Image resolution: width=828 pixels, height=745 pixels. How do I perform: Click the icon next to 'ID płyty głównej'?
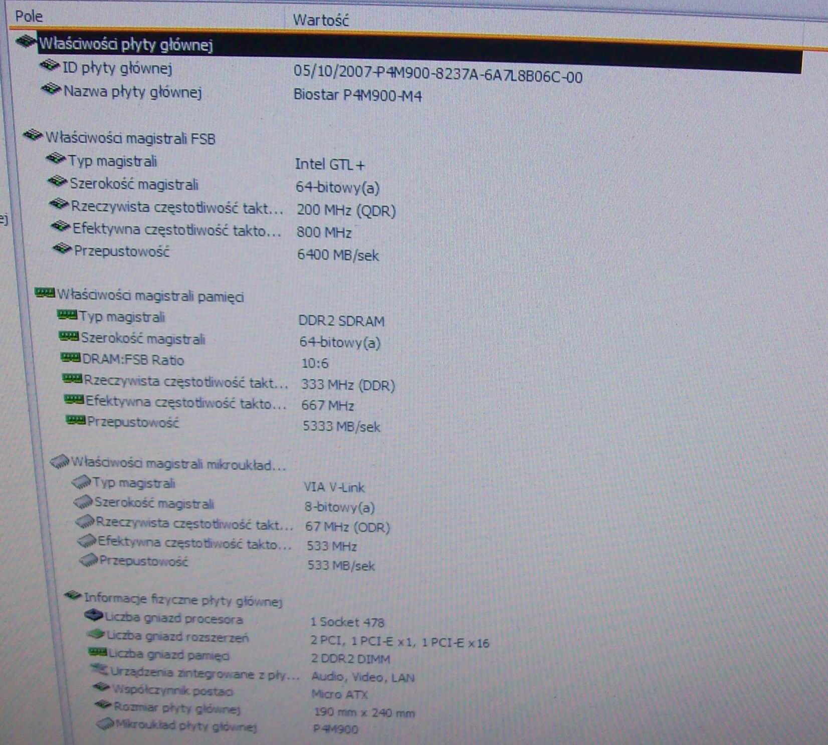[x=50, y=65]
